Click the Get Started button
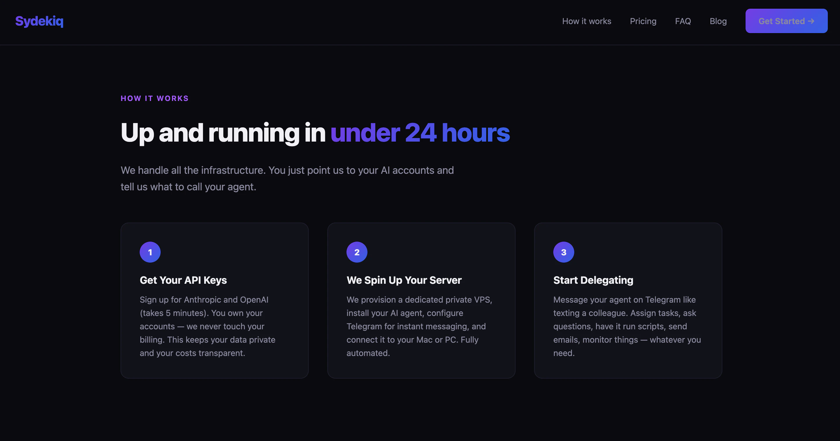The width and height of the screenshot is (840, 441). (786, 21)
